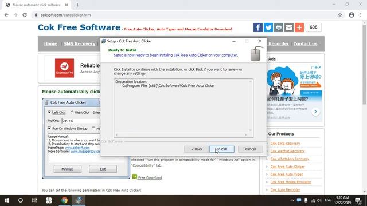Click next arrow on sidebar ad
Viewport: 367px width, 206px height.
point(315,112)
